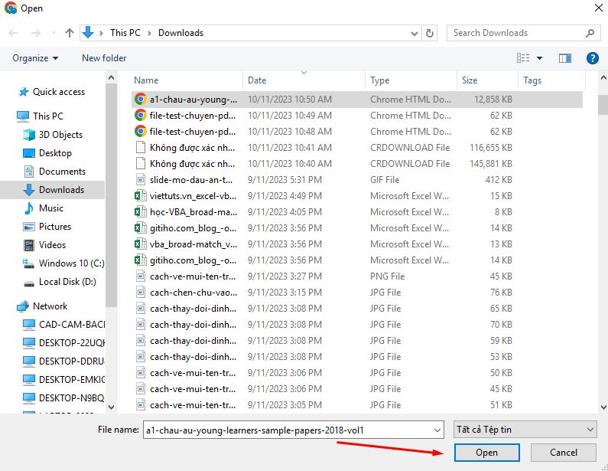Screen dimensions: 608x471
Task: Click the Back navigation arrow
Action: click(13, 33)
